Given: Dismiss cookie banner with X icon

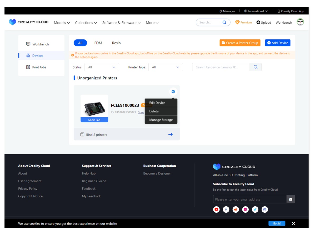Looking at the screenshot, I should (x=293, y=223).
